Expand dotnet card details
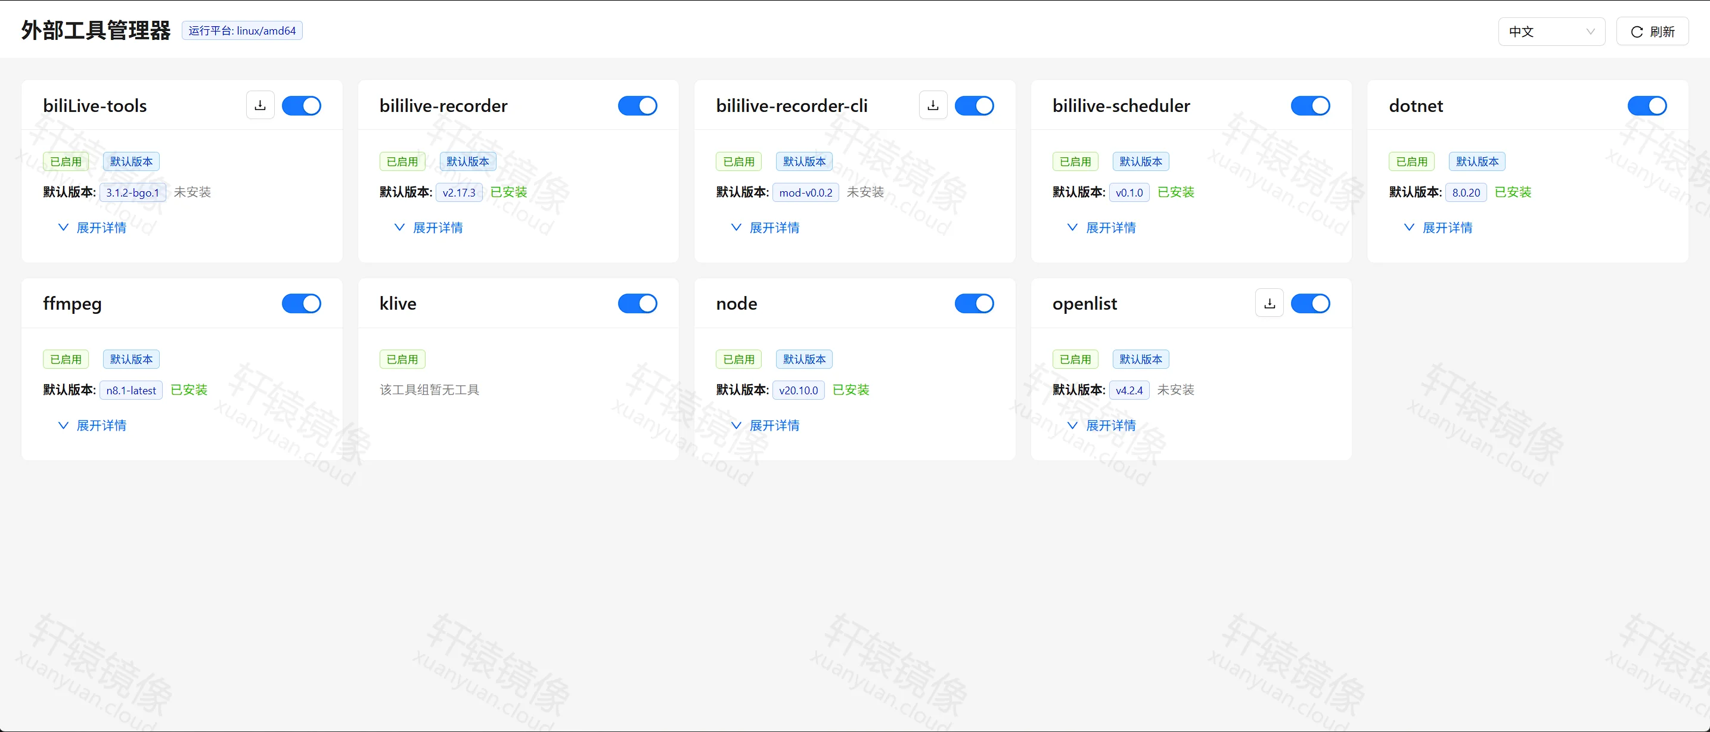The image size is (1710, 732). point(1438,228)
